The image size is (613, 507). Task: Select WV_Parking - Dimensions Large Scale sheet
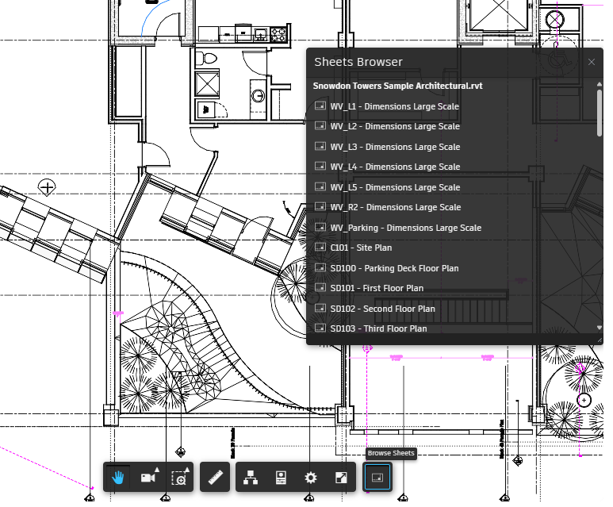point(405,228)
